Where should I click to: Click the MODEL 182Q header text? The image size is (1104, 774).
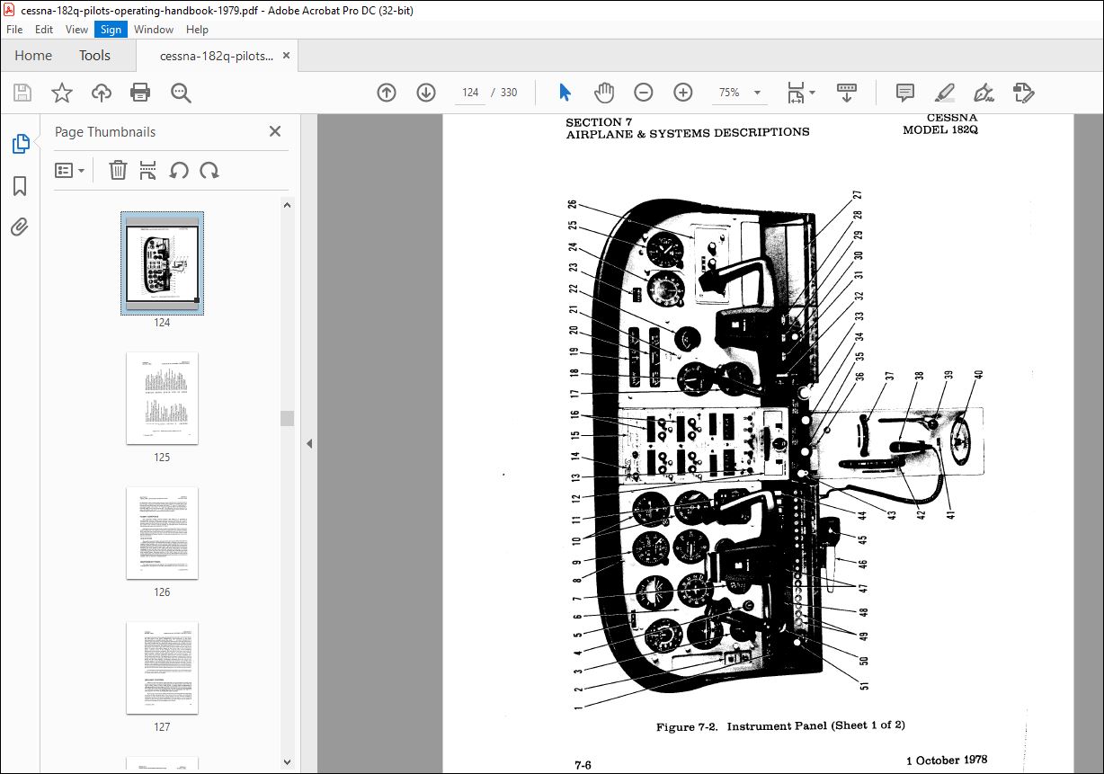click(x=939, y=130)
